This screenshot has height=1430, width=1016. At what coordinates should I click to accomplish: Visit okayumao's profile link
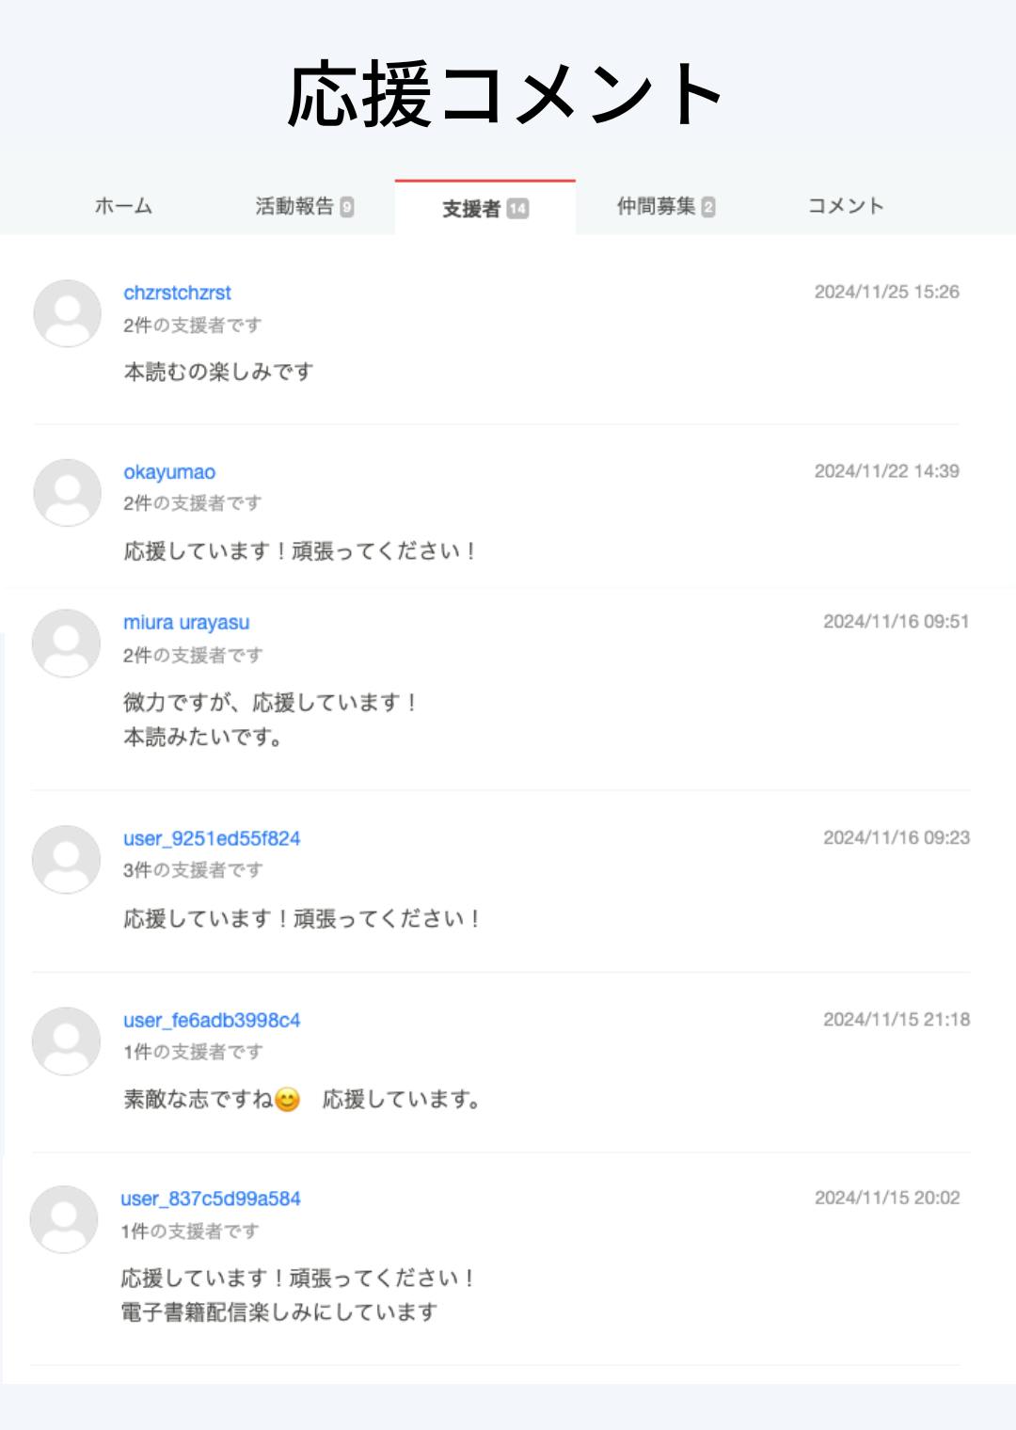pyautogui.click(x=169, y=472)
